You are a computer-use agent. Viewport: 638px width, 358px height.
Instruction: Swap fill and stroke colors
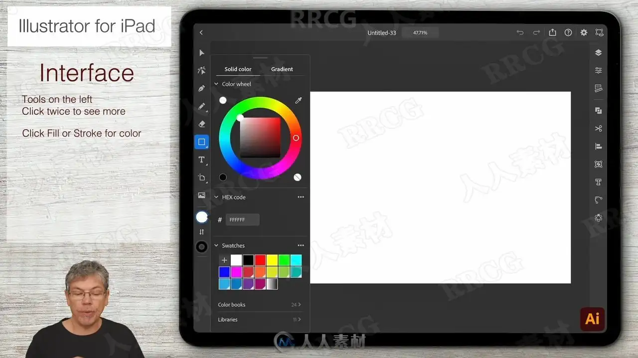pyautogui.click(x=201, y=232)
